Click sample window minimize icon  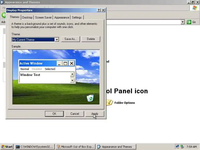point(59,63)
